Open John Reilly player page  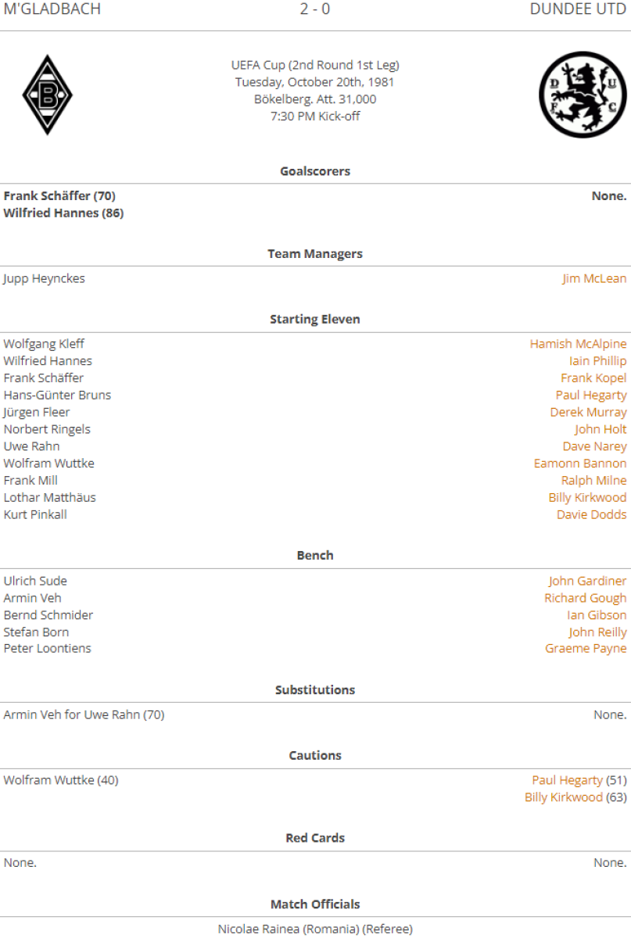[597, 632]
